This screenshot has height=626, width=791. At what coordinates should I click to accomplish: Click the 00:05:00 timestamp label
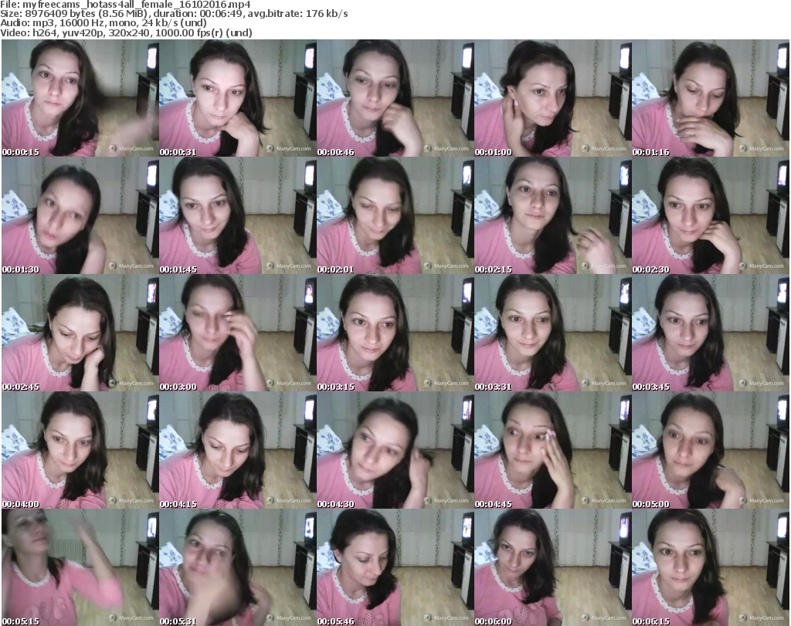click(x=650, y=502)
